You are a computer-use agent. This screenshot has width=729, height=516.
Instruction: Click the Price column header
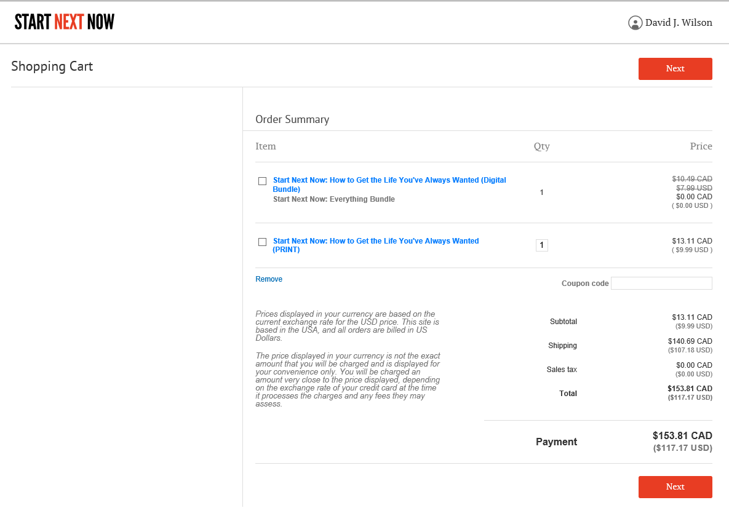pos(701,146)
